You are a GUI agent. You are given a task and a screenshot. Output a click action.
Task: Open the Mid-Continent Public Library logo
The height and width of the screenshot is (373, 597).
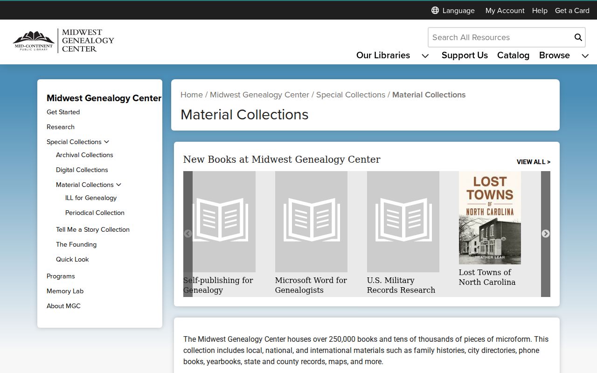pyautogui.click(x=34, y=41)
